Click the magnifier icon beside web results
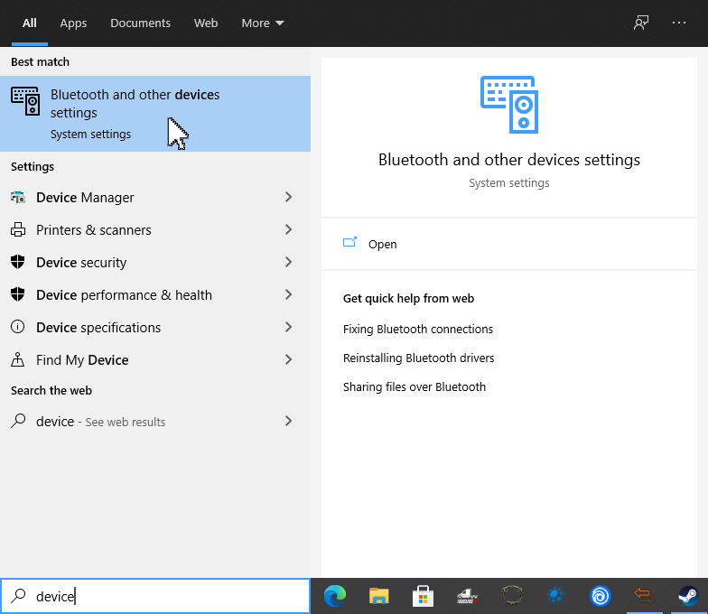 click(18, 421)
